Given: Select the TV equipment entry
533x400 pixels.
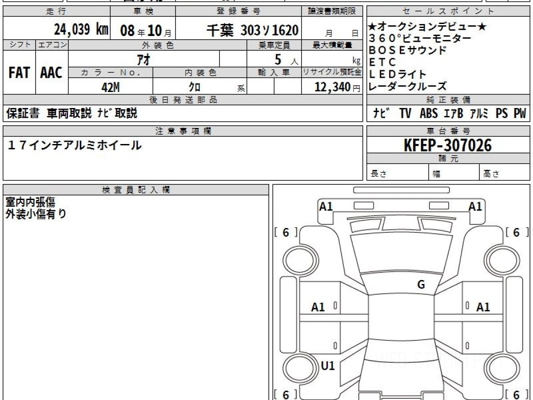Looking at the screenshot, I should [405, 113].
